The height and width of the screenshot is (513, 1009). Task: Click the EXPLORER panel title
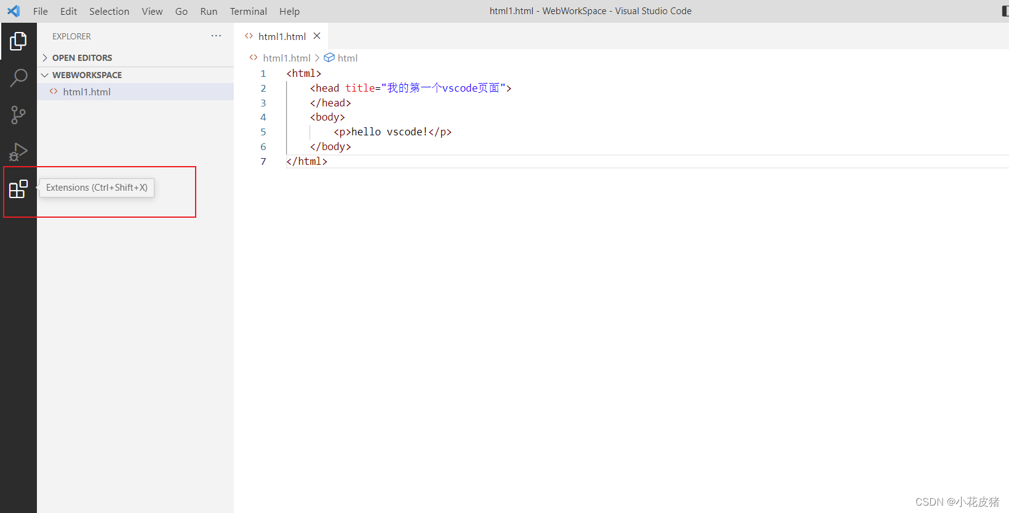[x=71, y=36]
